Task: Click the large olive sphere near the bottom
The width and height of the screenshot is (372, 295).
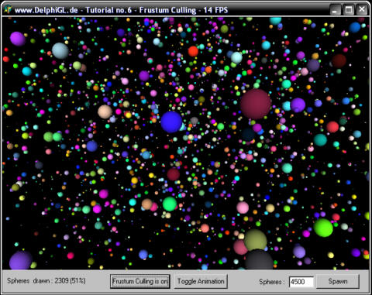Action: tap(255, 241)
